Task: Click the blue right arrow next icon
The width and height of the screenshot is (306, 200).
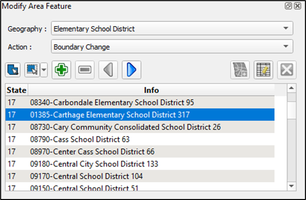Action: click(x=131, y=70)
